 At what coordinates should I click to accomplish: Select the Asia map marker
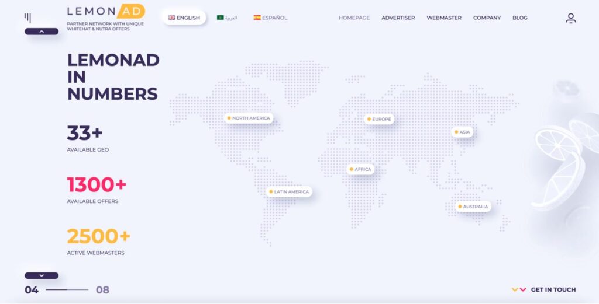pyautogui.click(x=456, y=132)
